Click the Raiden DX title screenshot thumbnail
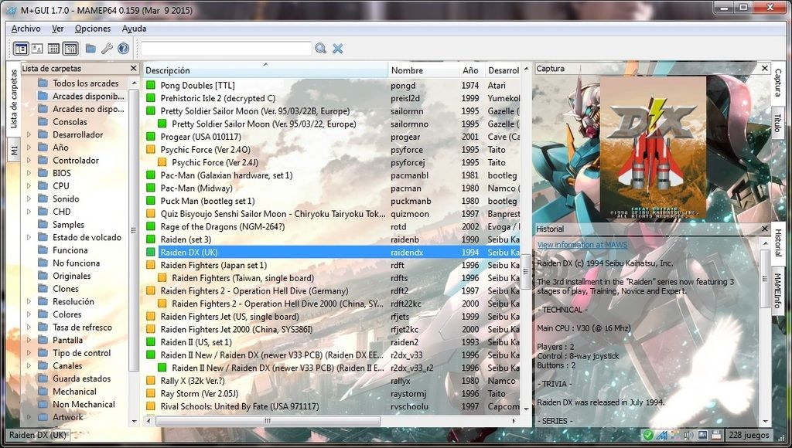 click(x=653, y=148)
